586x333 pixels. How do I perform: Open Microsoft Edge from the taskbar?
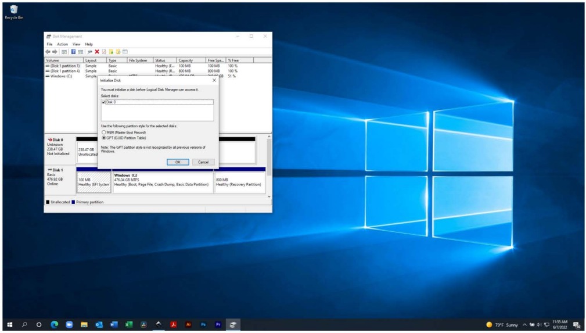click(54, 325)
